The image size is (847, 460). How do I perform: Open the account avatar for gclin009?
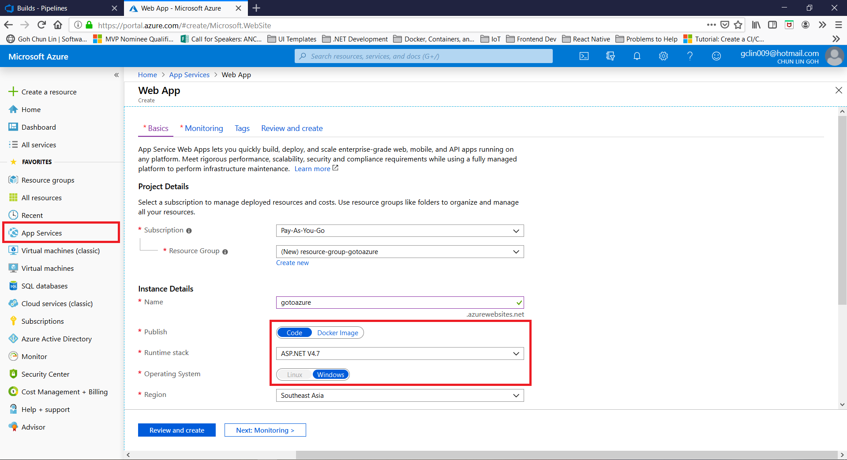pyautogui.click(x=834, y=56)
